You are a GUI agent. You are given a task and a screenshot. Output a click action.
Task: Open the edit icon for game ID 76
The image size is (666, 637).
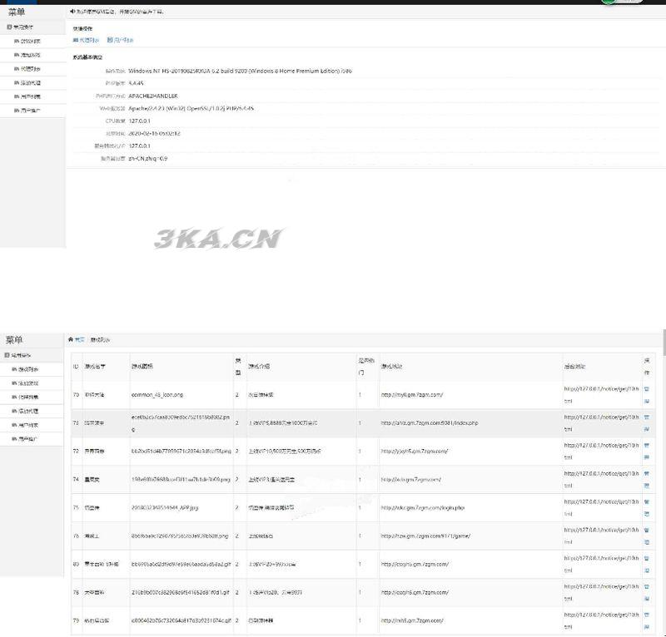pos(647,543)
